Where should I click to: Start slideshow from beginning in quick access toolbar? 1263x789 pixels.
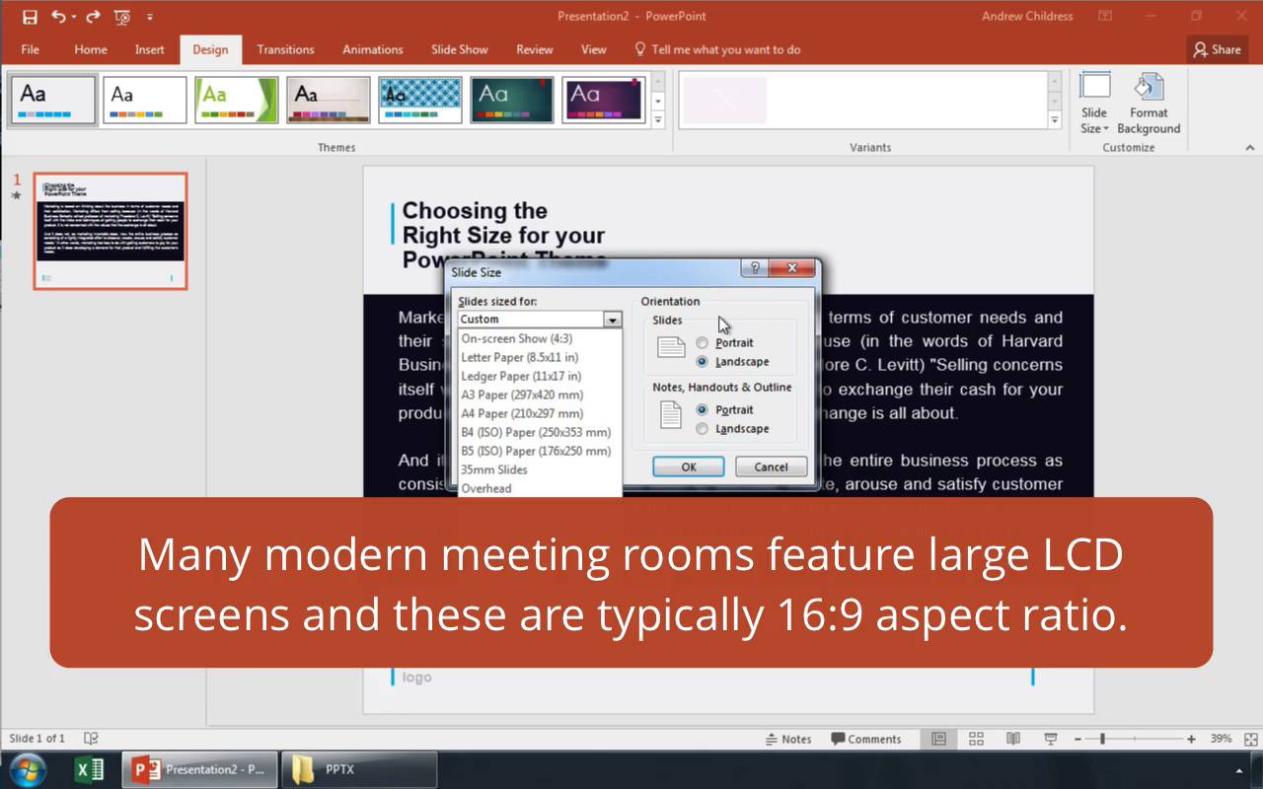click(x=122, y=17)
